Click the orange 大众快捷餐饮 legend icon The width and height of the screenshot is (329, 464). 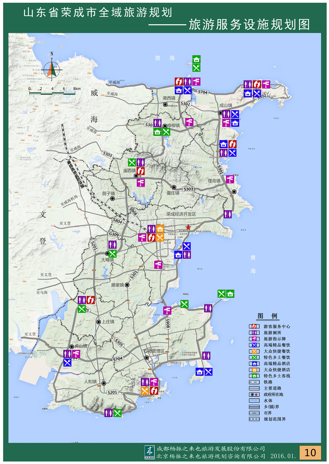254,351
